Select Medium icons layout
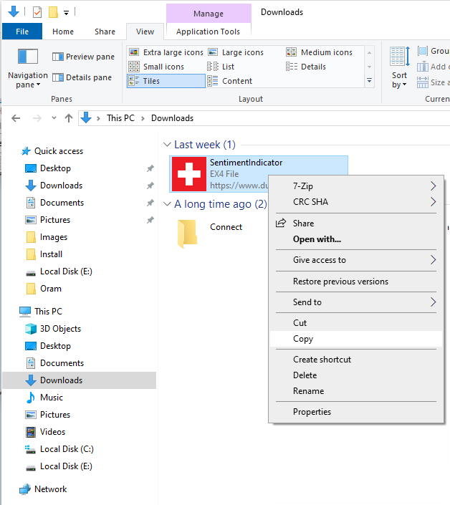The image size is (450, 505). tap(319, 52)
